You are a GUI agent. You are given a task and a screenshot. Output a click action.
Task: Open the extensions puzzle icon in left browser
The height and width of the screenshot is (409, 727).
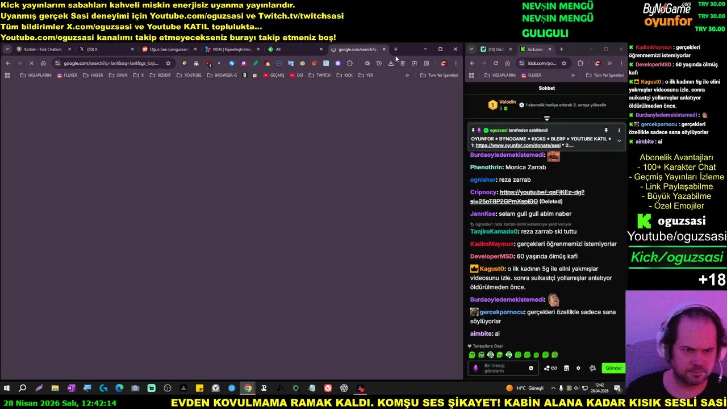coord(350,63)
